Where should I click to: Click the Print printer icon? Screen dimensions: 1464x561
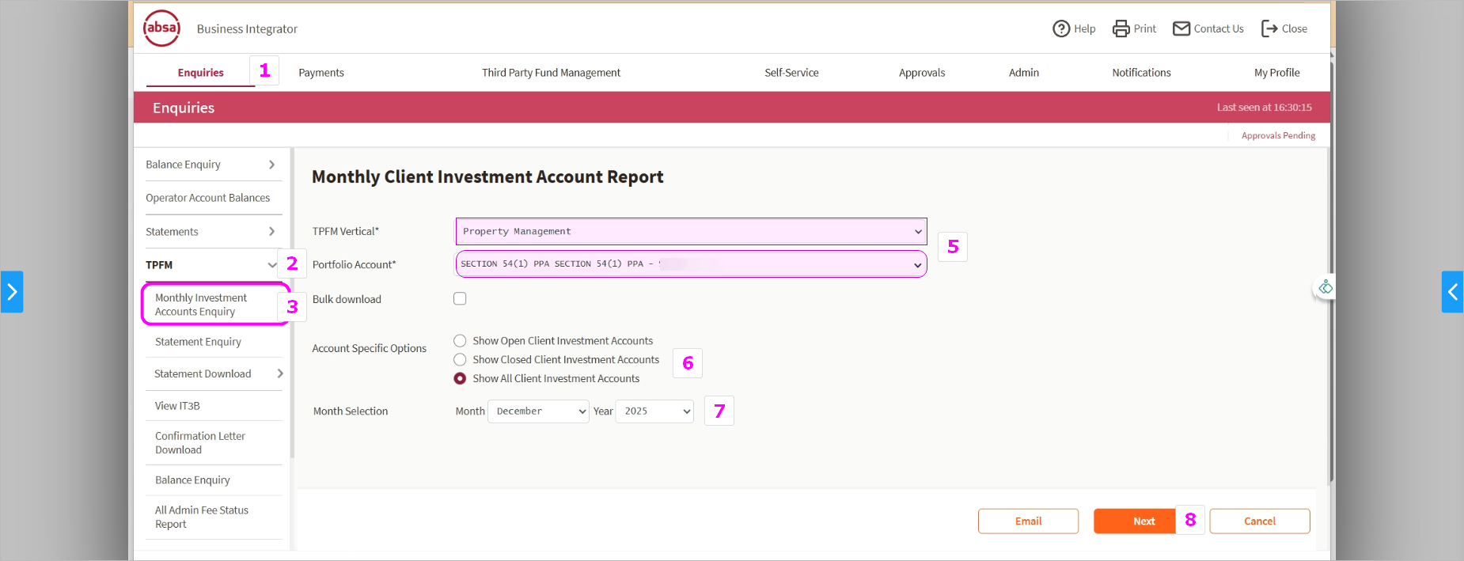[1121, 28]
